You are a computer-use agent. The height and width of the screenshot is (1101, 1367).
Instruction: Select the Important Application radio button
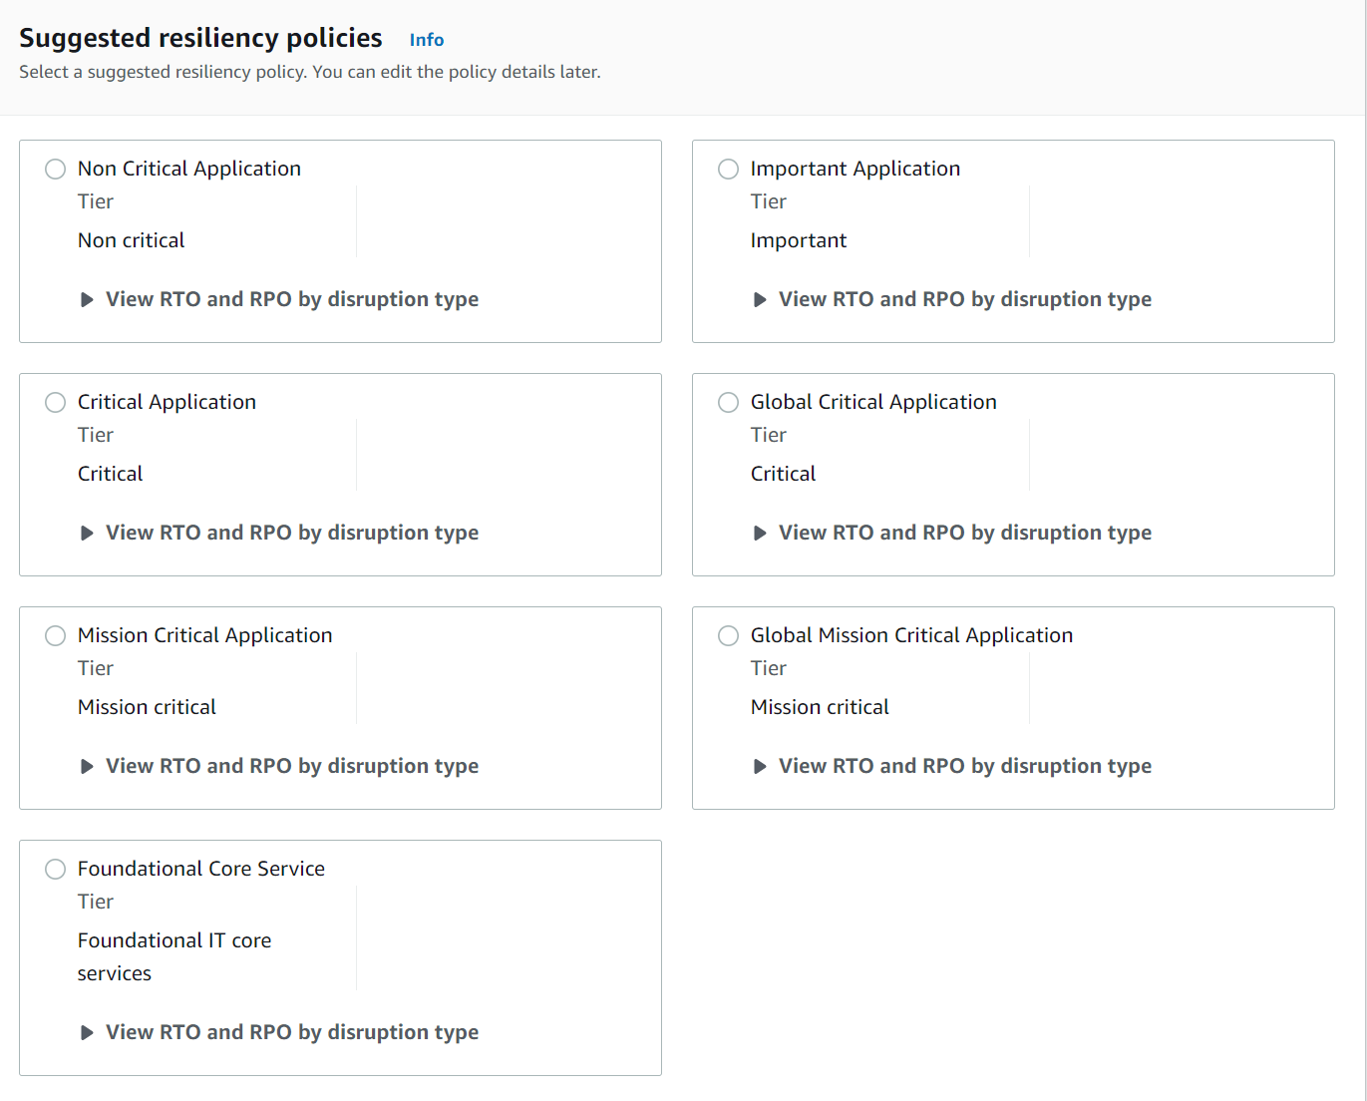coord(728,169)
